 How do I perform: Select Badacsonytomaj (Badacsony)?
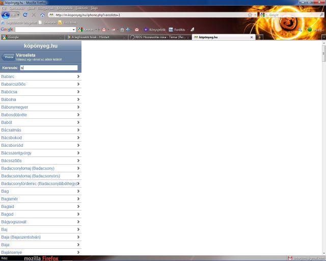41,168
